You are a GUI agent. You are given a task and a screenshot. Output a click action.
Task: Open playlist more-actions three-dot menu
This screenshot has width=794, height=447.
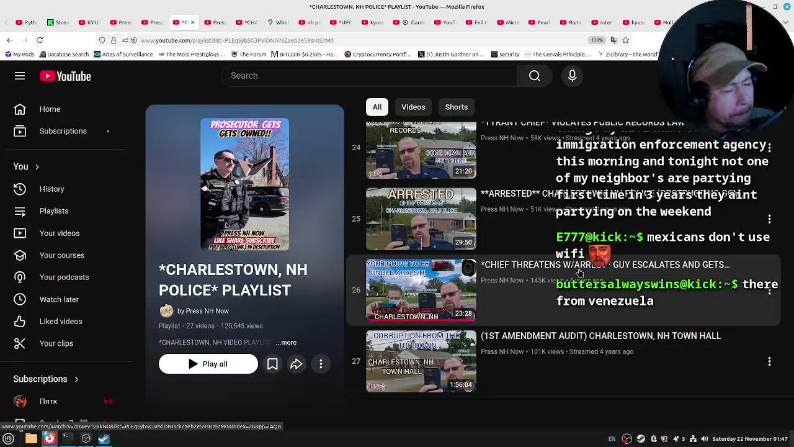(x=321, y=364)
